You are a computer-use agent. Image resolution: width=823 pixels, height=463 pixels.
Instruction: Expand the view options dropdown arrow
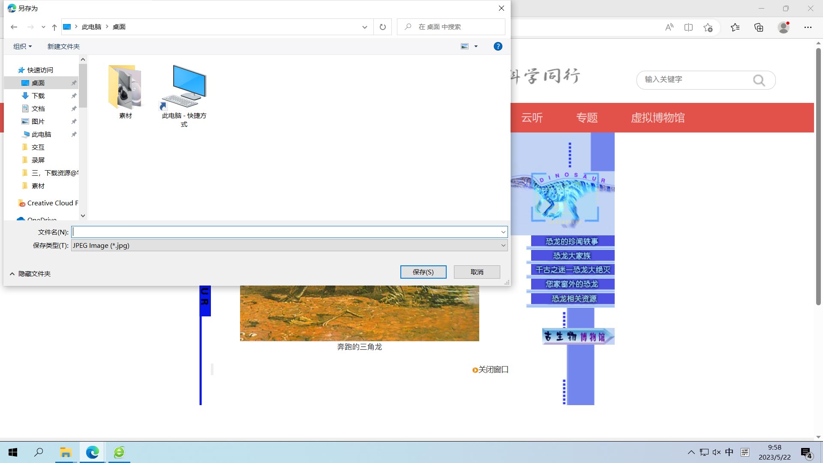point(476,46)
